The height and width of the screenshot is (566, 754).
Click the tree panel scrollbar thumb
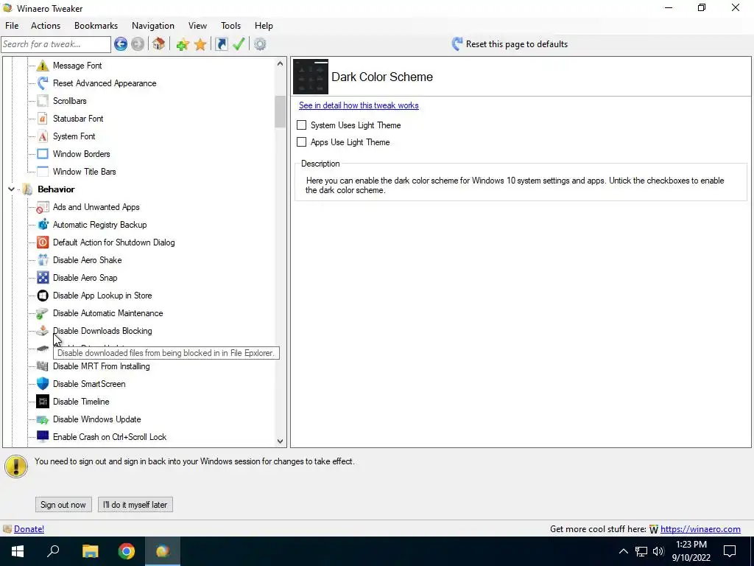pyautogui.click(x=281, y=112)
